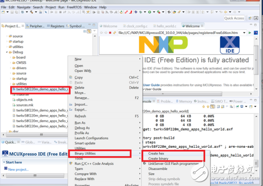
Task: Click the green Go to URL arrow
Action: 250,33
